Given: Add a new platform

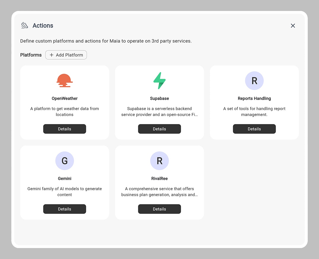Looking at the screenshot, I should coord(66,55).
